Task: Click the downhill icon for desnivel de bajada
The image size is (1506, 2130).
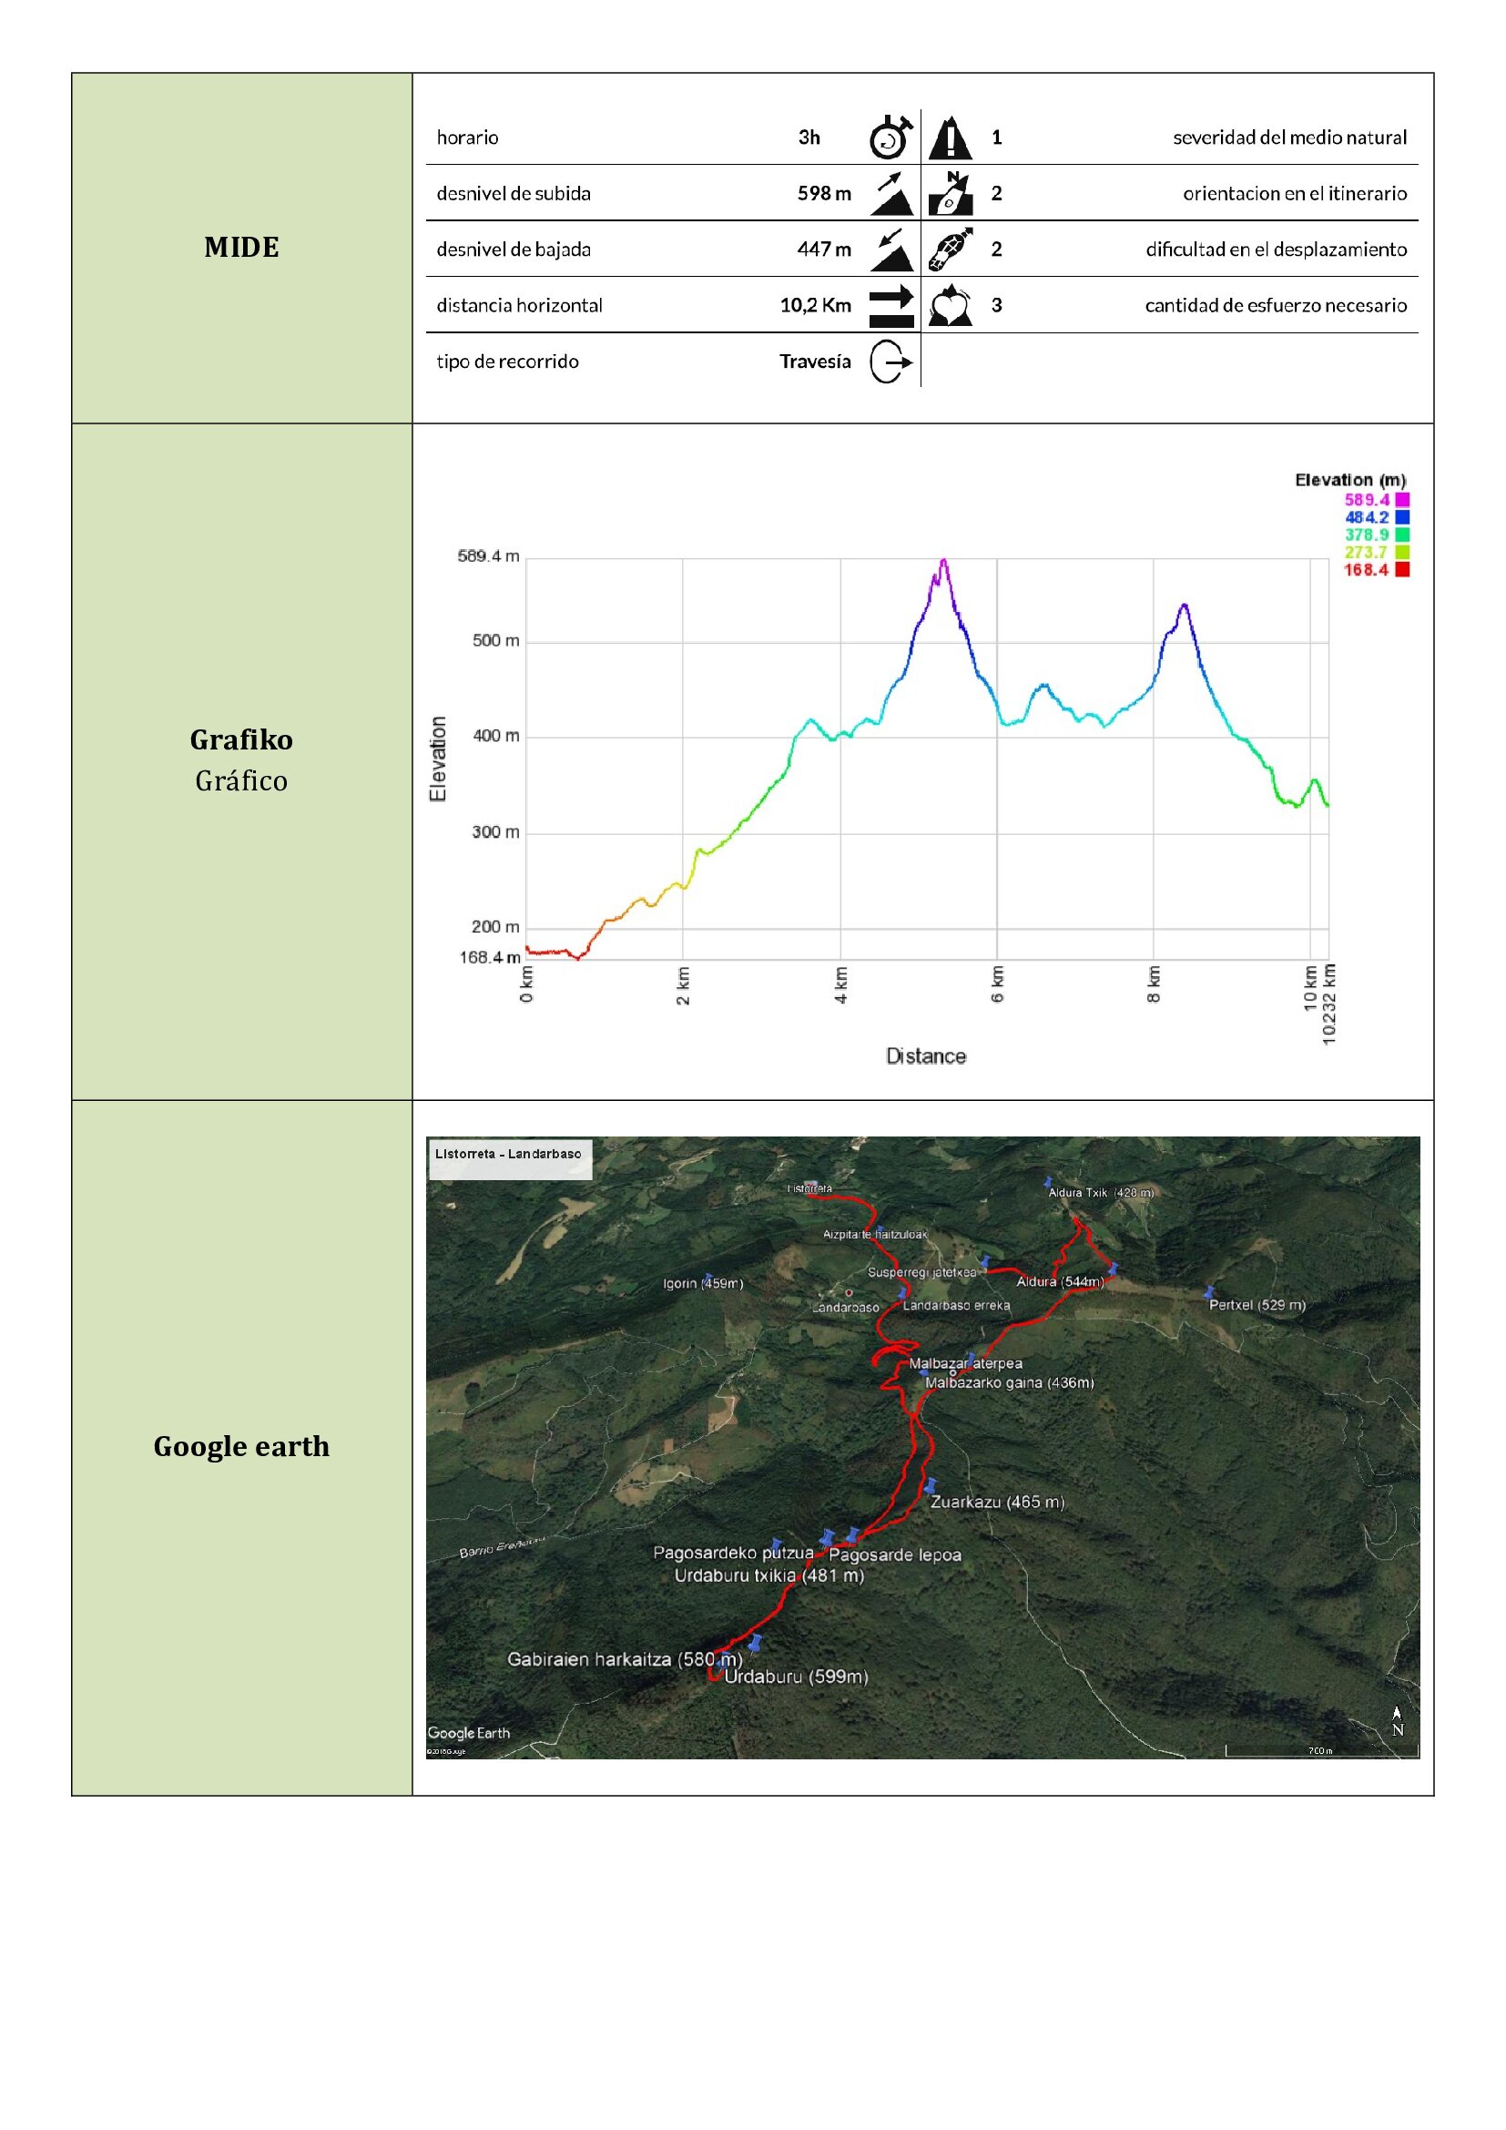Action: click(890, 250)
